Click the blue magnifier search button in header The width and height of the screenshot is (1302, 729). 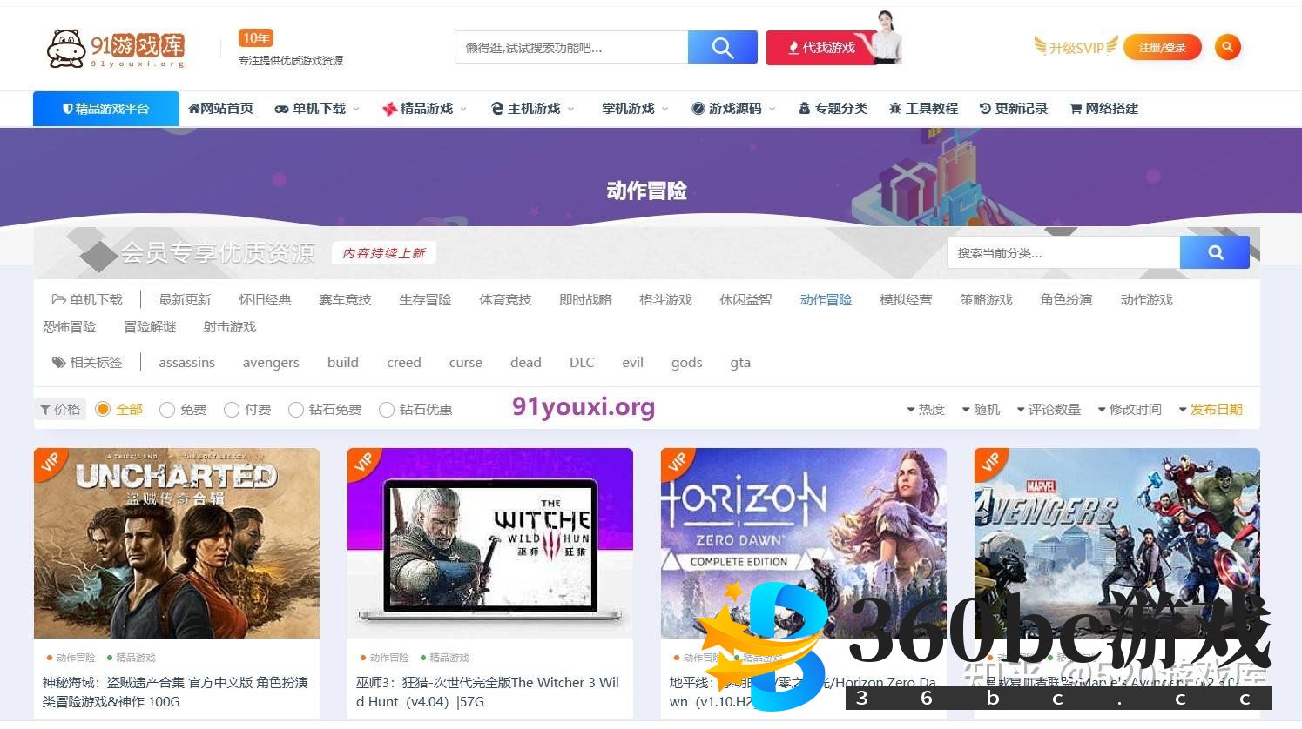722,48
